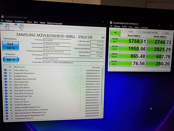
Task: Click the Power On Hours status dot
Action: 6,102
